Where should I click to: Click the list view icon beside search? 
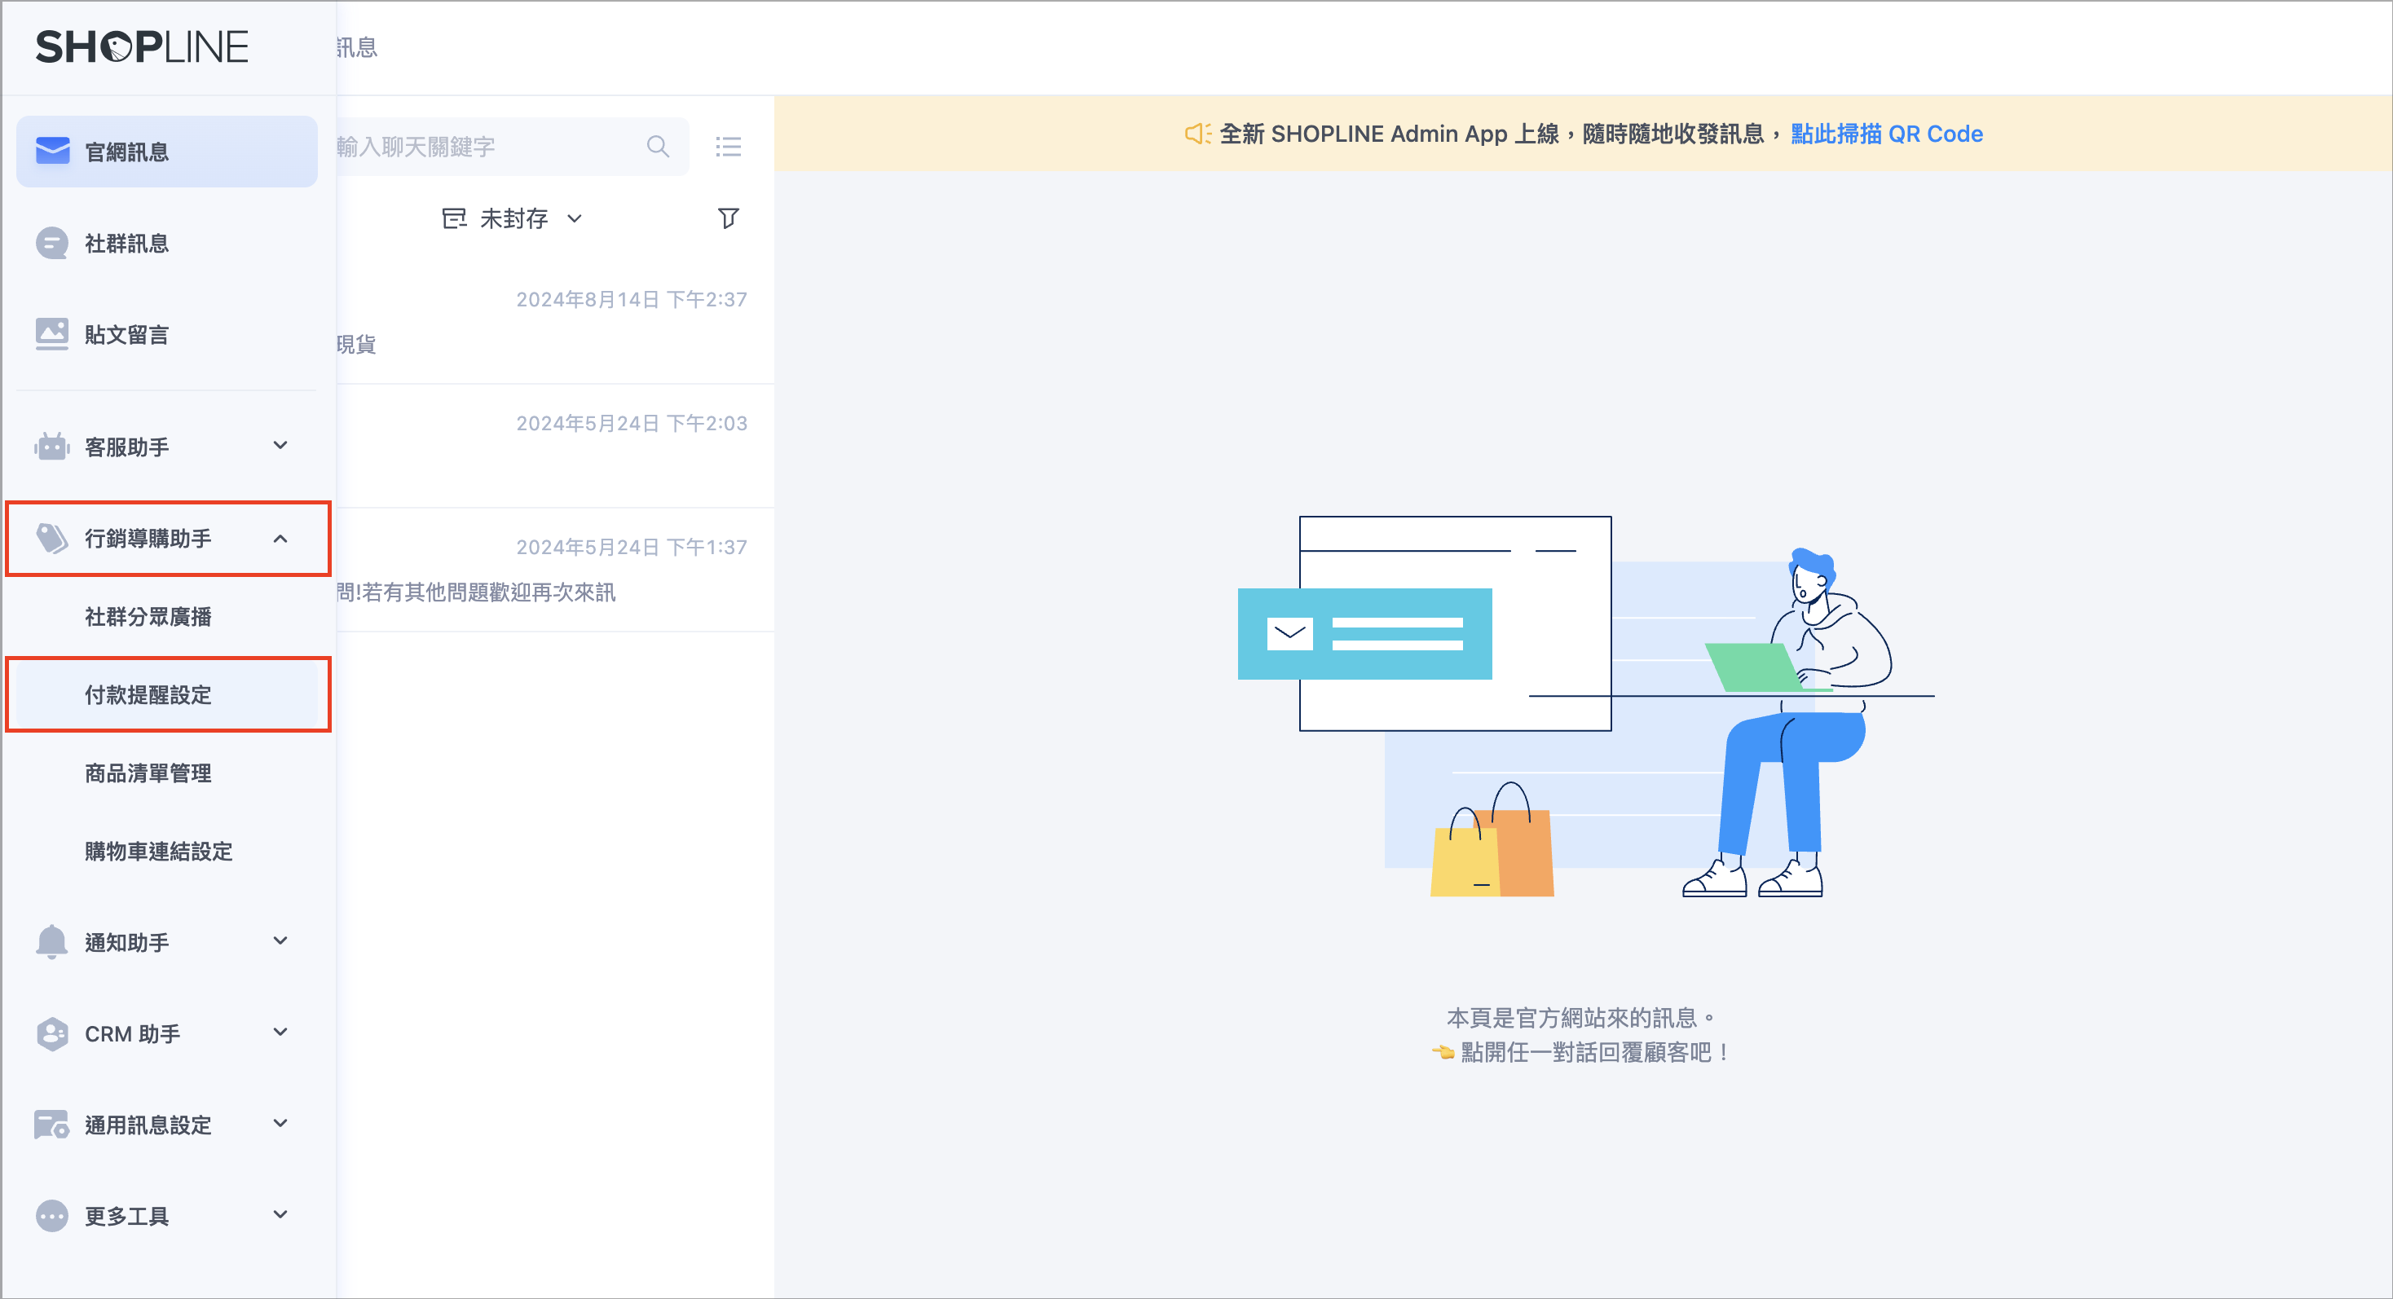pyautogui.click(x=729, y=146)
